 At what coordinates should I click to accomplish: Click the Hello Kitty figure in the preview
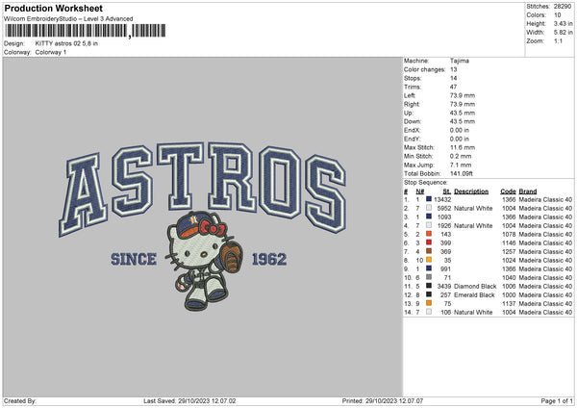click(x=204, y=261)
